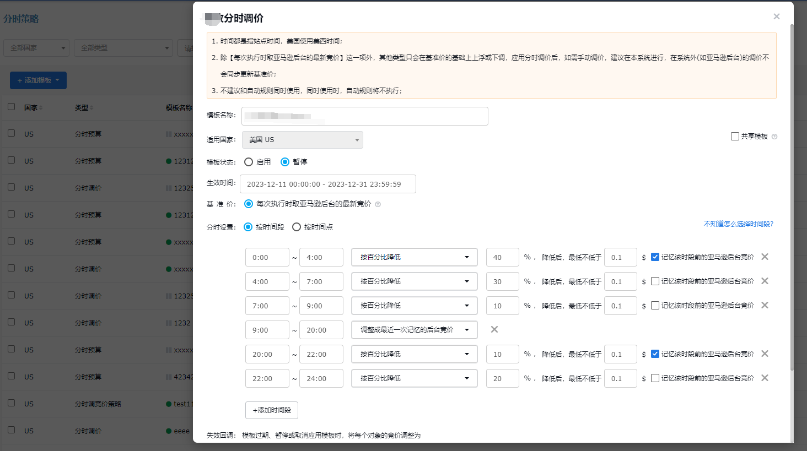Check 记忆竞价 for the 7:00 ~ 9:00 row
The image size is (807, 451).
point(655,305)
